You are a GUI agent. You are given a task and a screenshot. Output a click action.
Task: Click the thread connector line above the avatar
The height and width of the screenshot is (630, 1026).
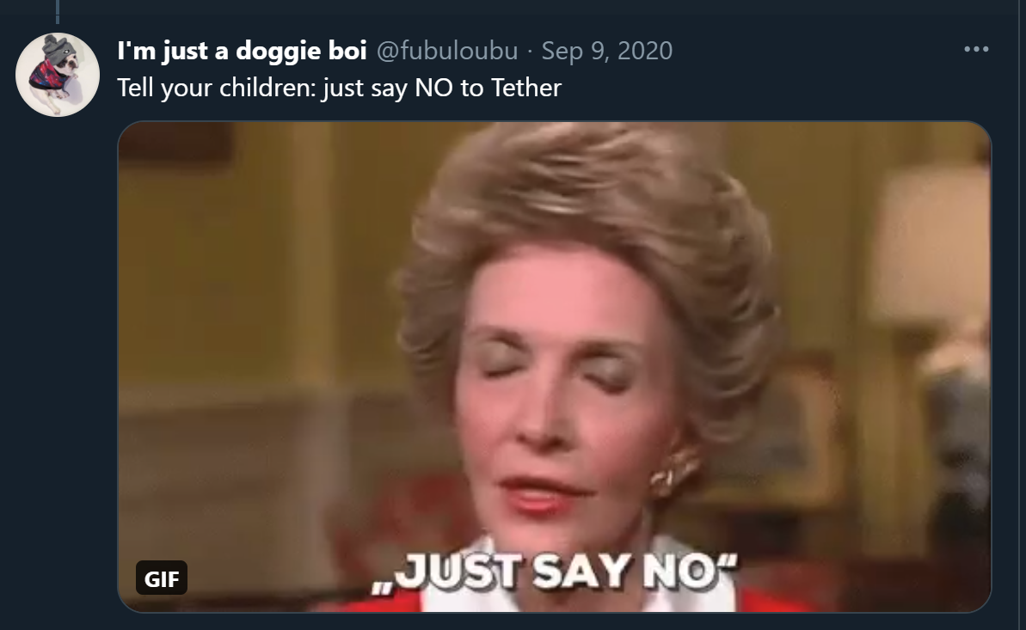tap(58, 11)
